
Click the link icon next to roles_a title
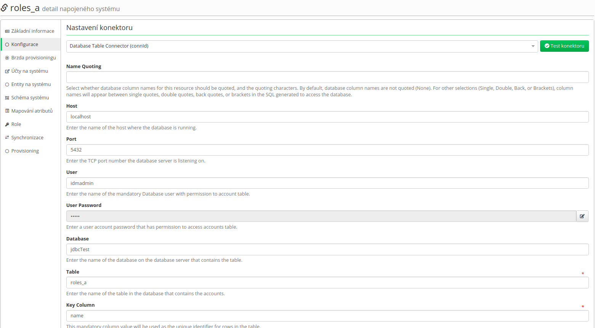click(x=4, y=8)
